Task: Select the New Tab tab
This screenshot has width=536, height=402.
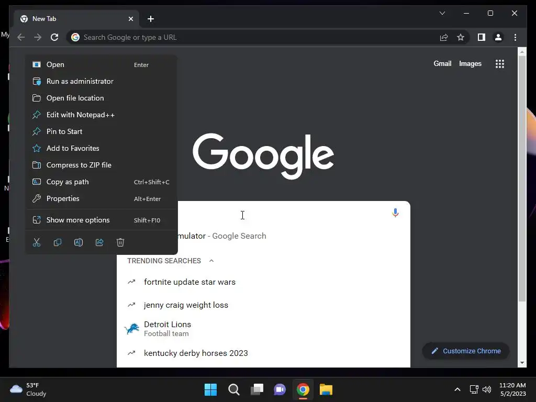Action: coord(76,19)
